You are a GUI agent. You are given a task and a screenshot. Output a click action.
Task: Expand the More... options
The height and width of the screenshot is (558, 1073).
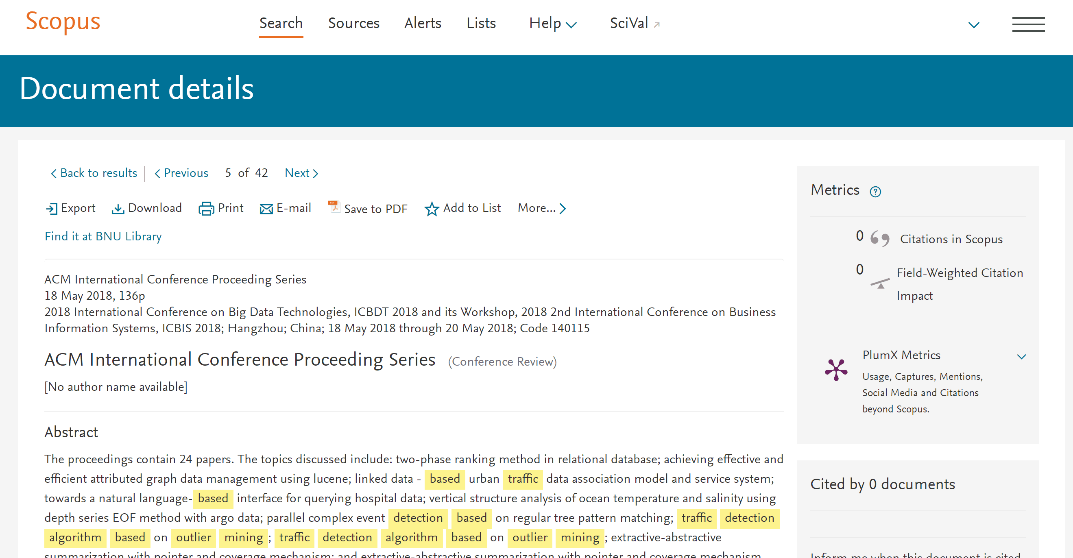click(x=541, y=208)
